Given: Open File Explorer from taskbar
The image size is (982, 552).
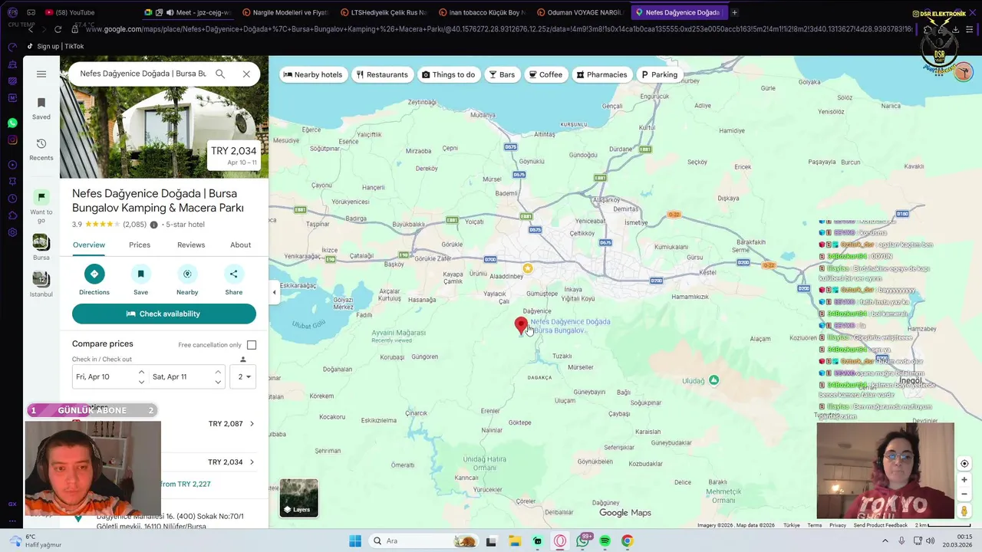Looking at the screenshot, I should [x=515, y=541].
